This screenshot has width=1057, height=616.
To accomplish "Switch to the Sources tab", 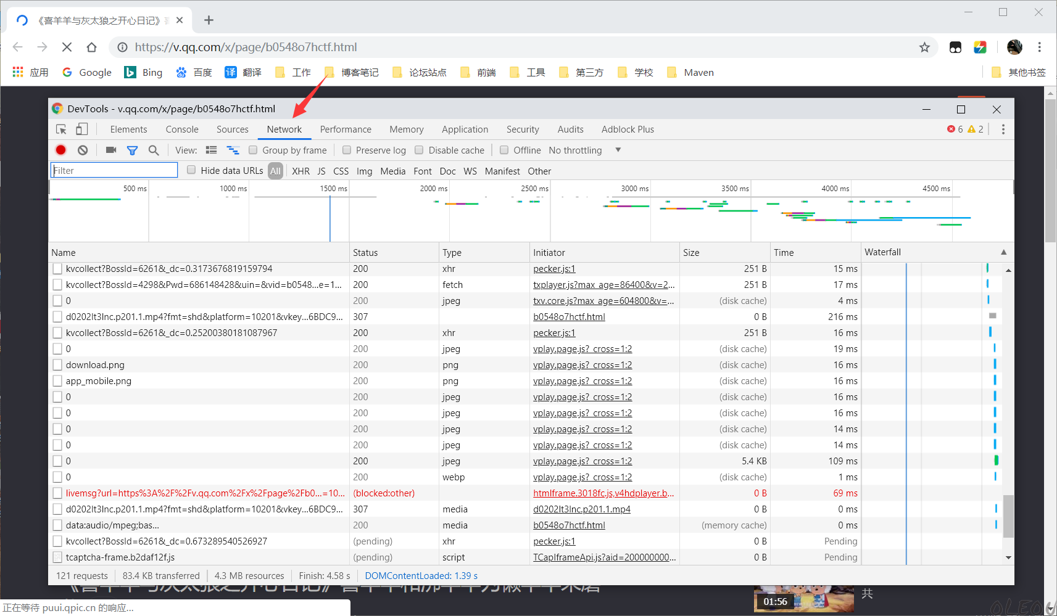I will (x=233, y=129).
